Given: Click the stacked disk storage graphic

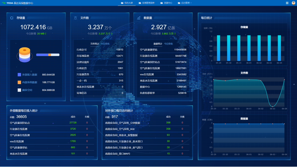Looking at the screenshot, I should (25, 54).
